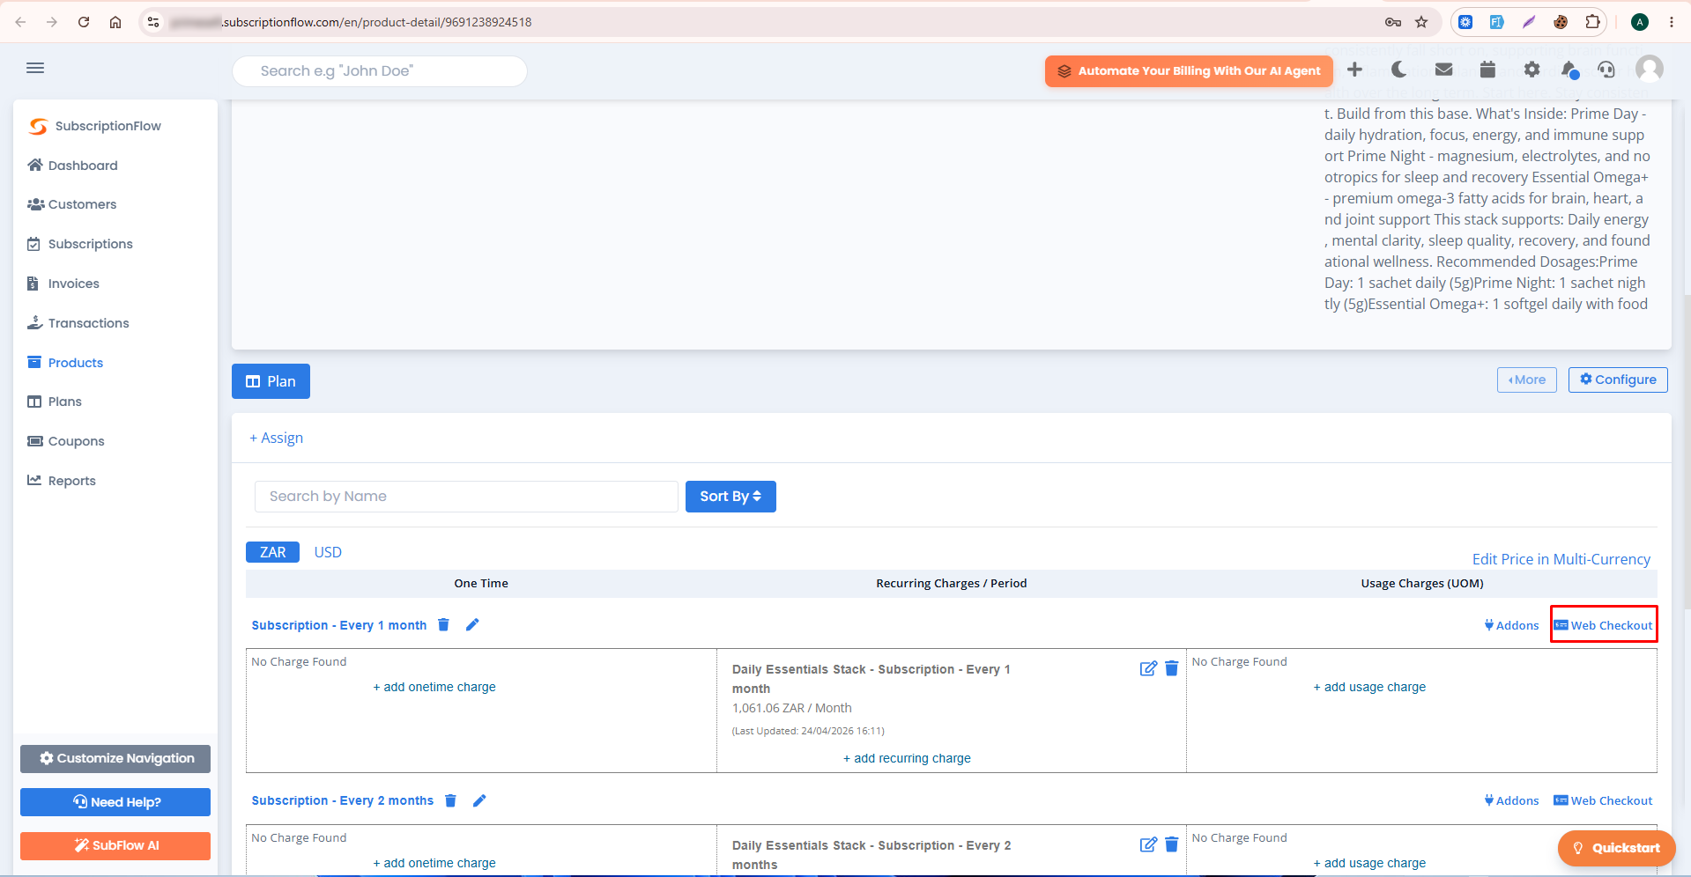
Task: Click the SubscriptionFlow logo
Action: click(x=95, y=126)
